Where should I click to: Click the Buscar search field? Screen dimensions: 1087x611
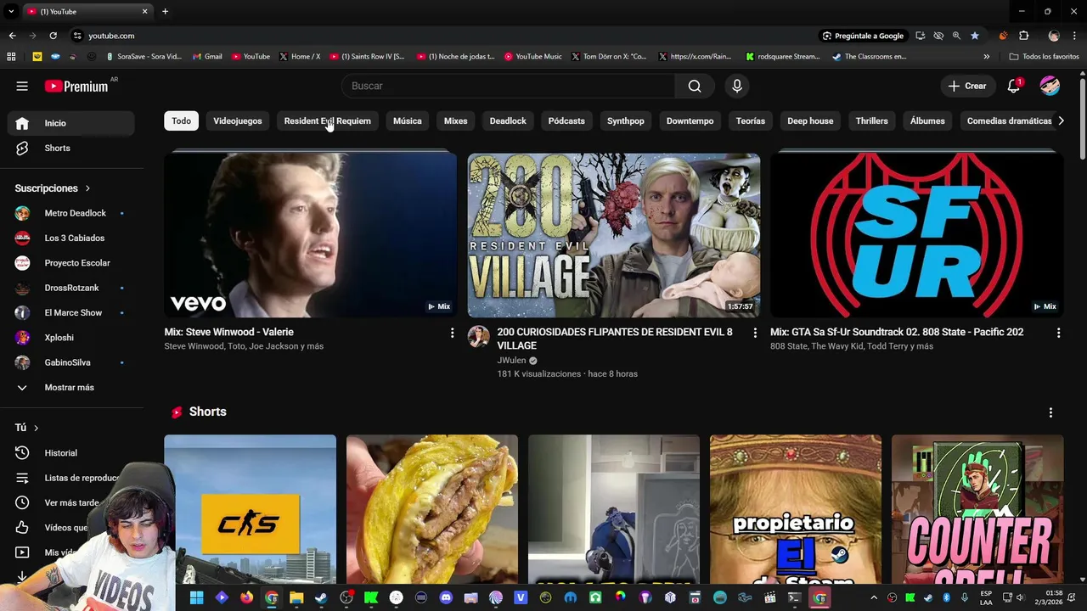[508, 86]
